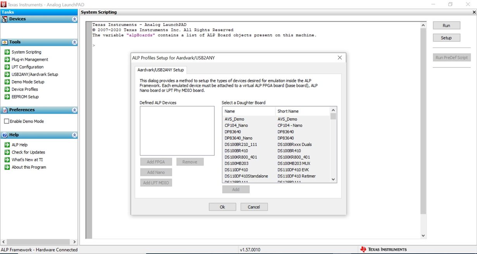Select AVS_Demo in daughter board list
This screenshot has width=477, height=254.
click(276, 119)
